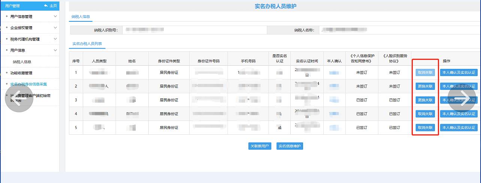The height and width of the screenshot is (183, 481).
Task: Click the 手机号码 column header
Action: (248, 61)
